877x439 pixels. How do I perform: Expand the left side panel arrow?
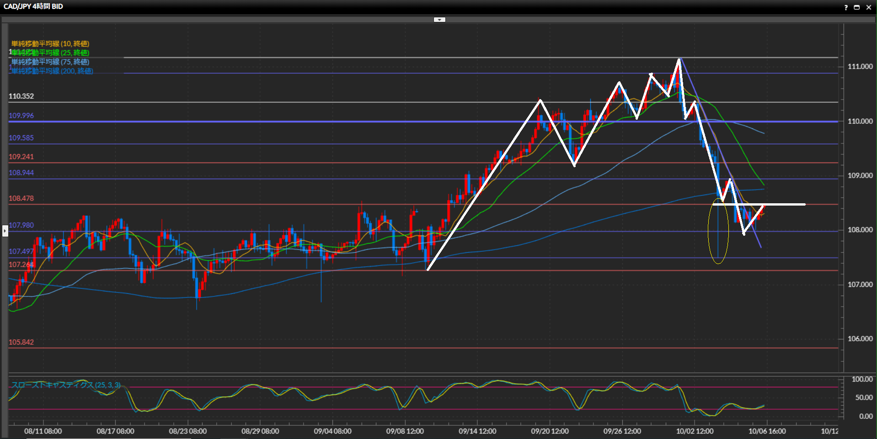point(5,231)
